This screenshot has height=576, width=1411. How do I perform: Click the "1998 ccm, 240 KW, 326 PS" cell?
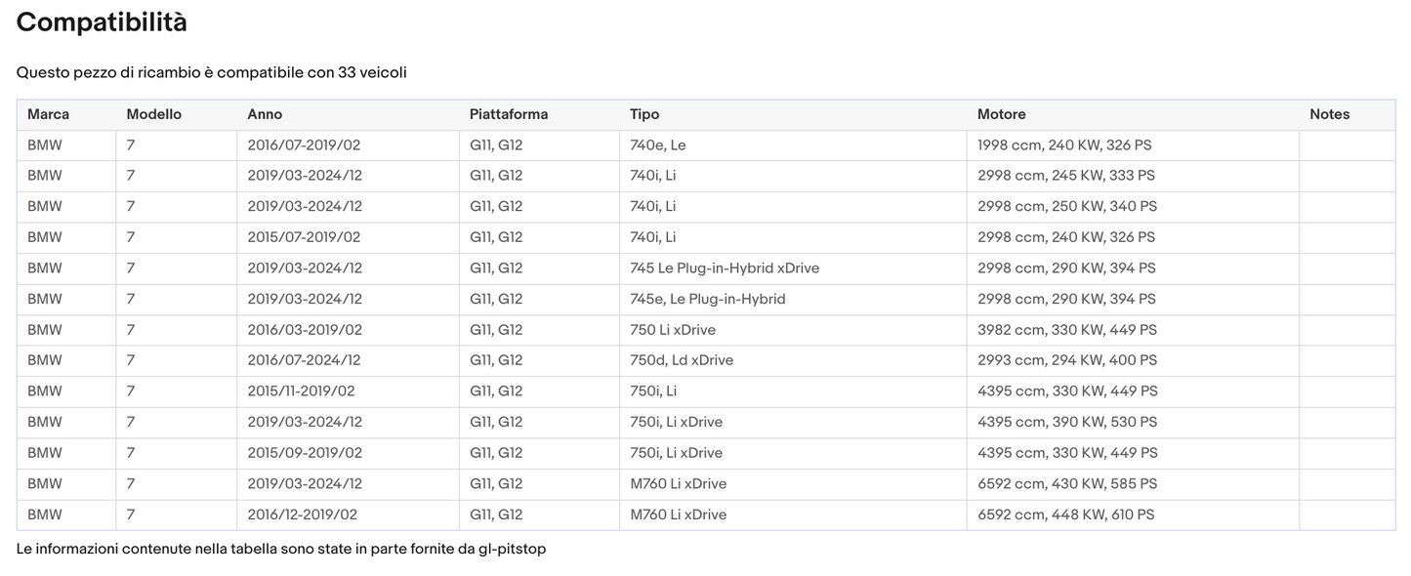tap(1064, 145)
